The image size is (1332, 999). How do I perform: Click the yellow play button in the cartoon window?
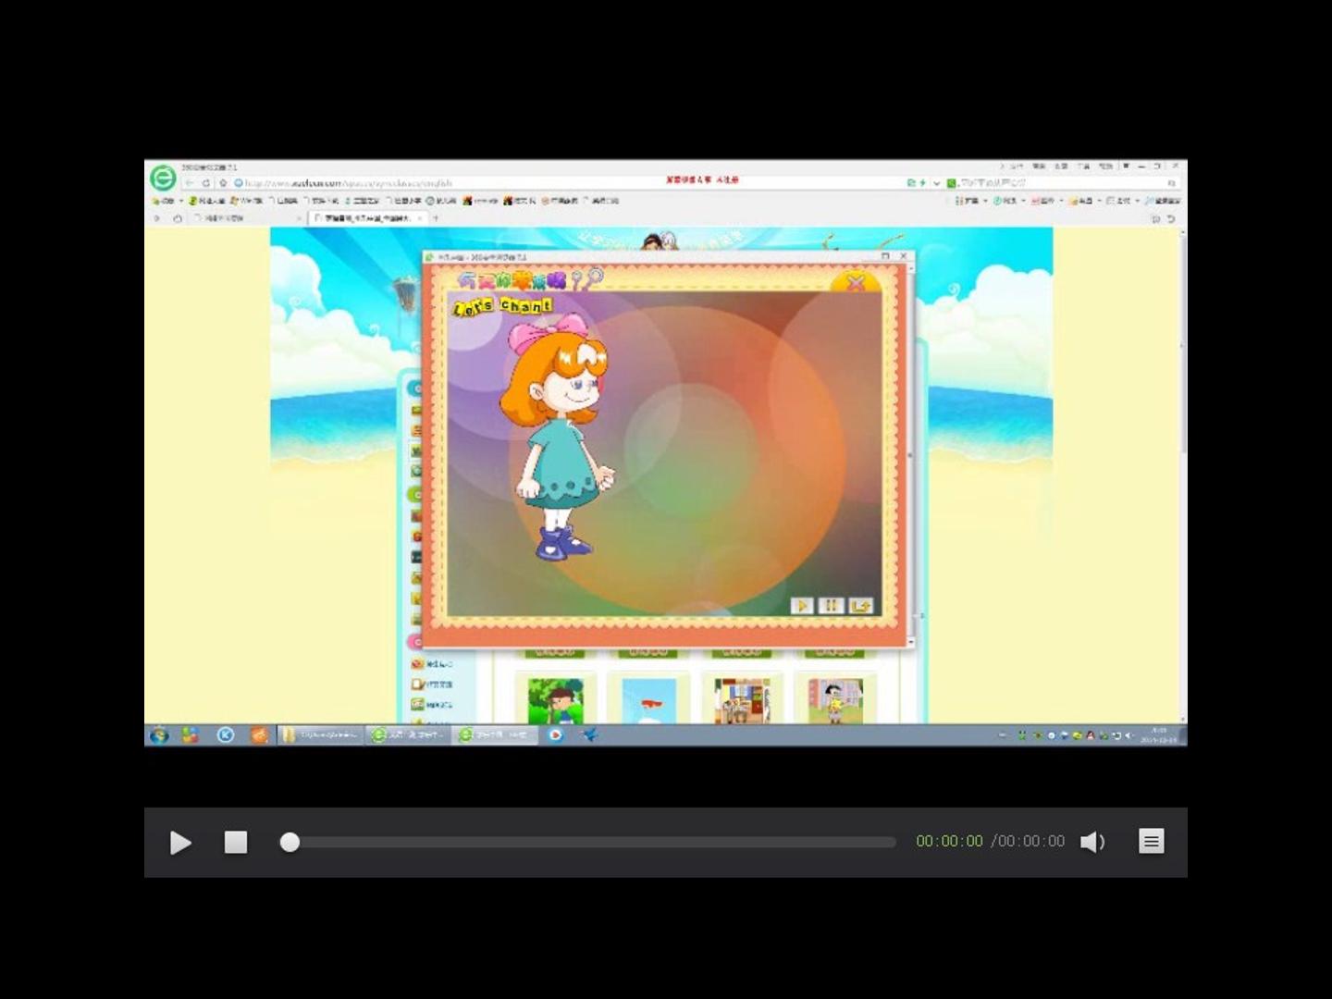pyautogui.click(x=802, y=606)
